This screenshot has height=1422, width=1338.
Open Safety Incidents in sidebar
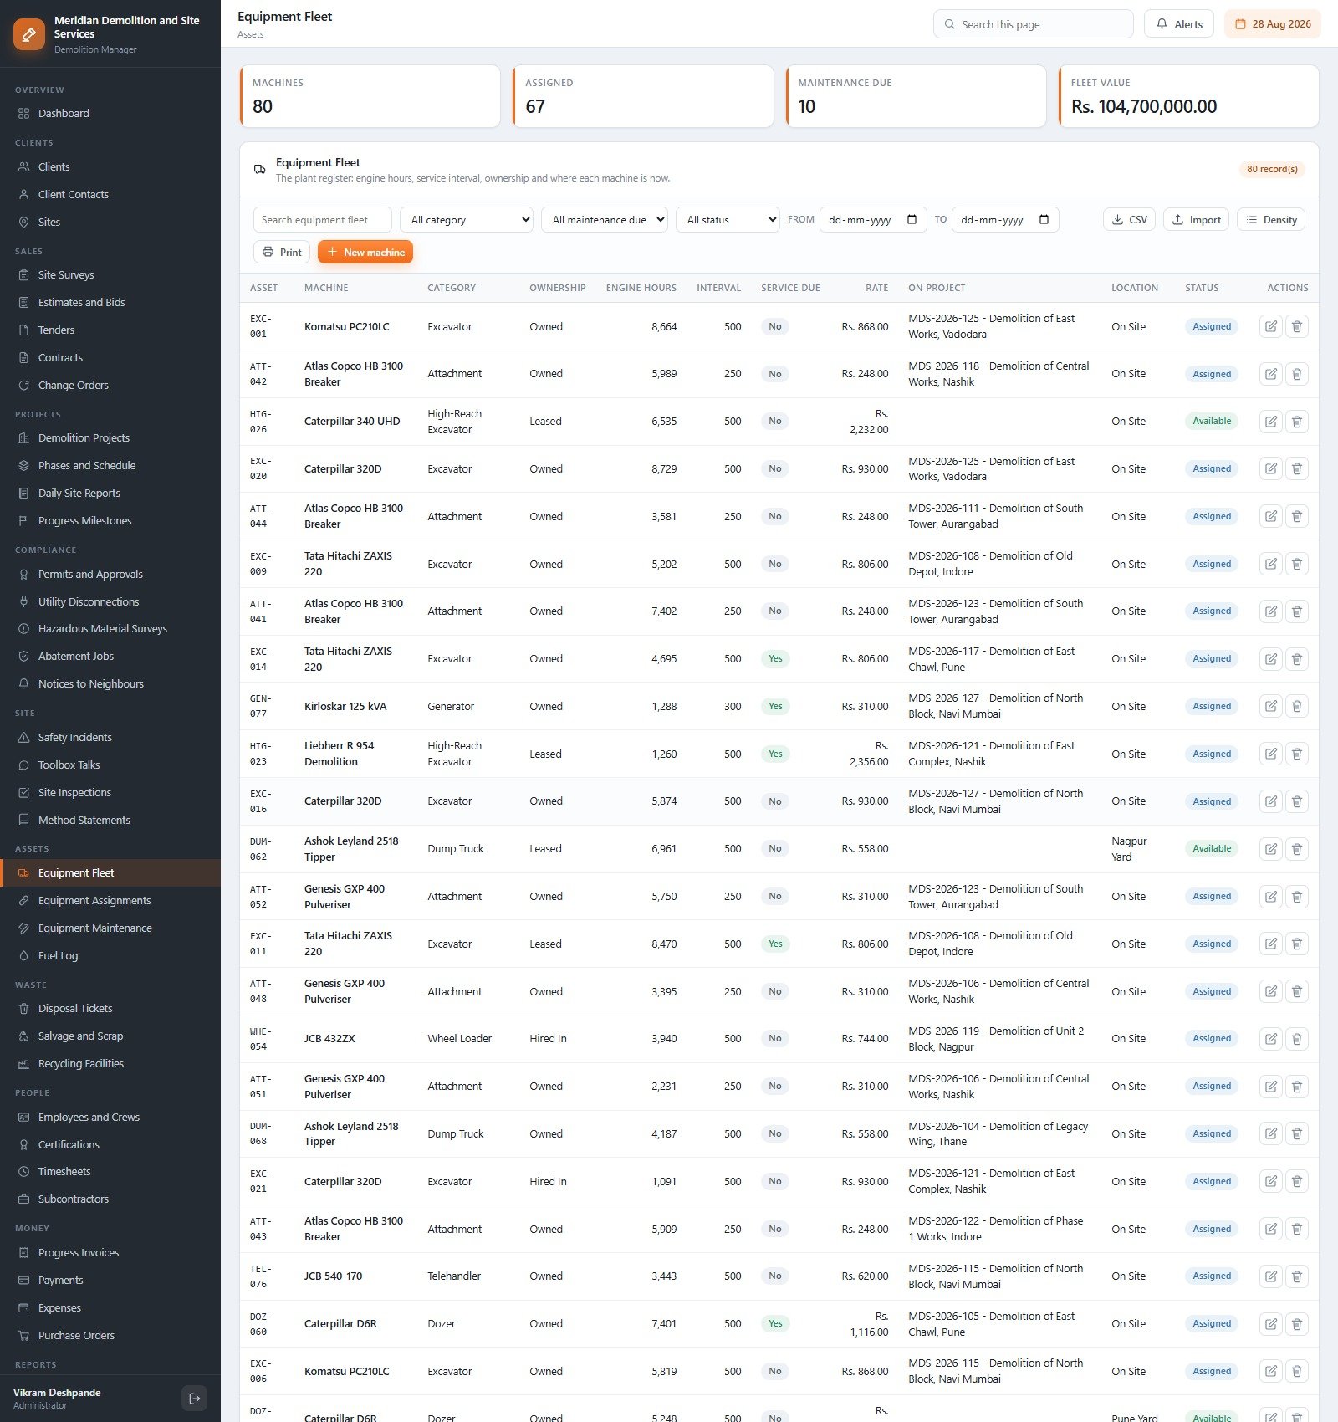(110, 738)
